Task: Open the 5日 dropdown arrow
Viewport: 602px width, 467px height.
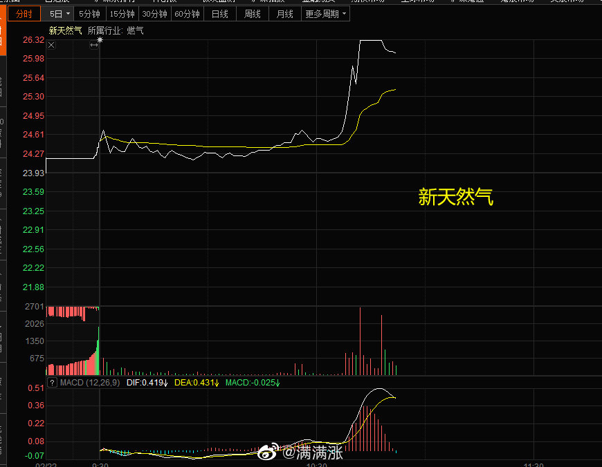Action: (x=68, y=15)
